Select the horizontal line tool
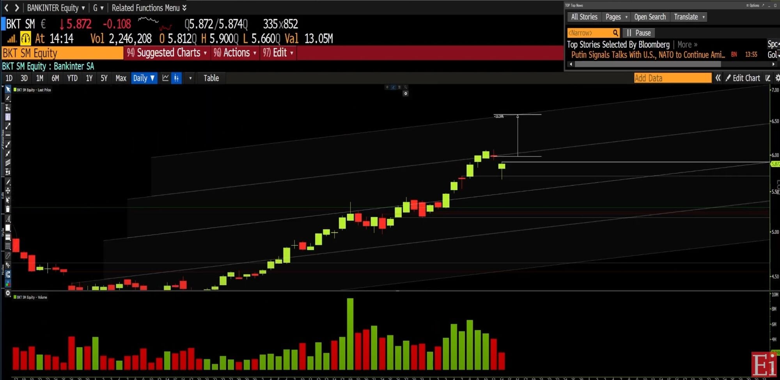Image resolution: width=780 pixels, height=380 pixels. coord(8,135)
